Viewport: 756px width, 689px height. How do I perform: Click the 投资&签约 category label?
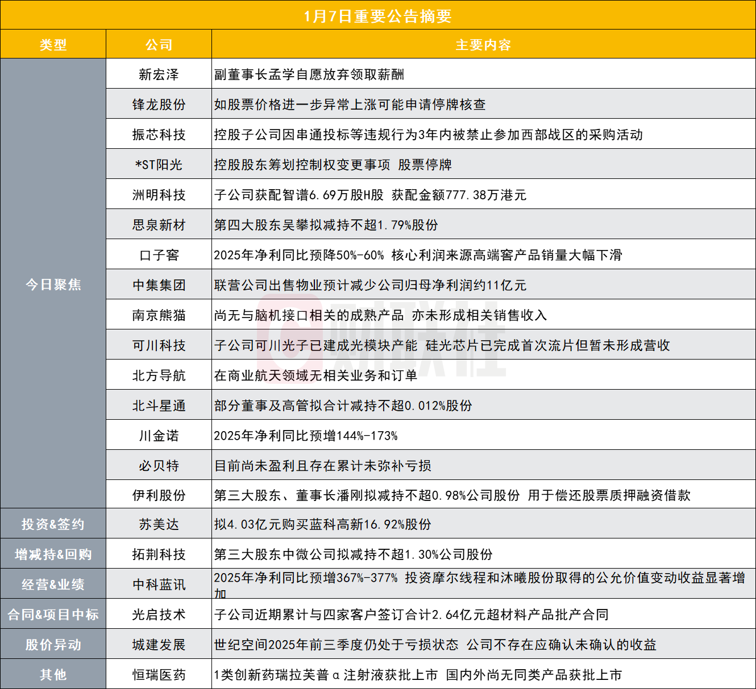(53, 524)
